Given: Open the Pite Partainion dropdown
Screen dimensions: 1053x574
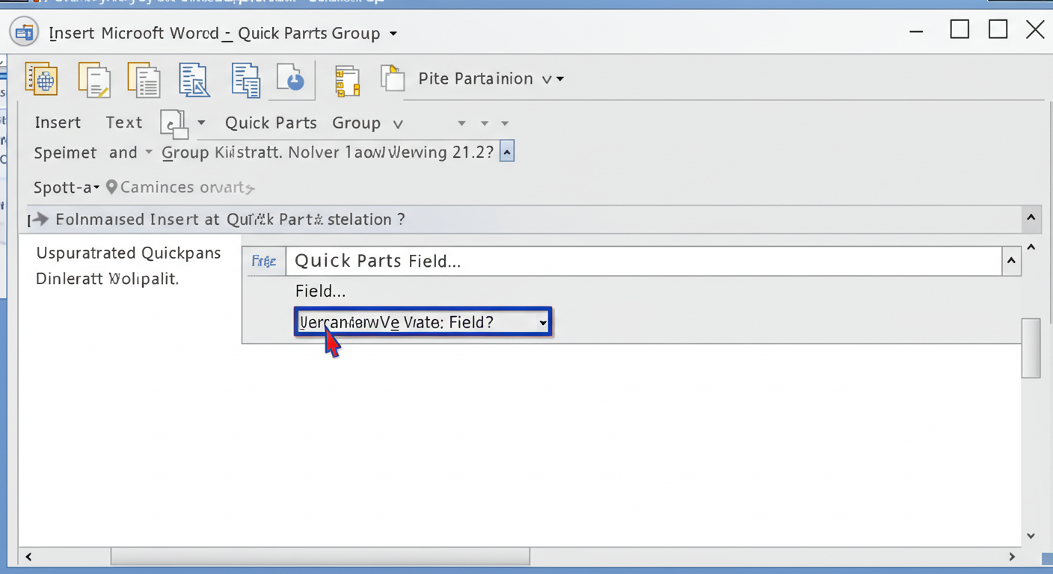Looking at the screenshot, I should (491, 78).
